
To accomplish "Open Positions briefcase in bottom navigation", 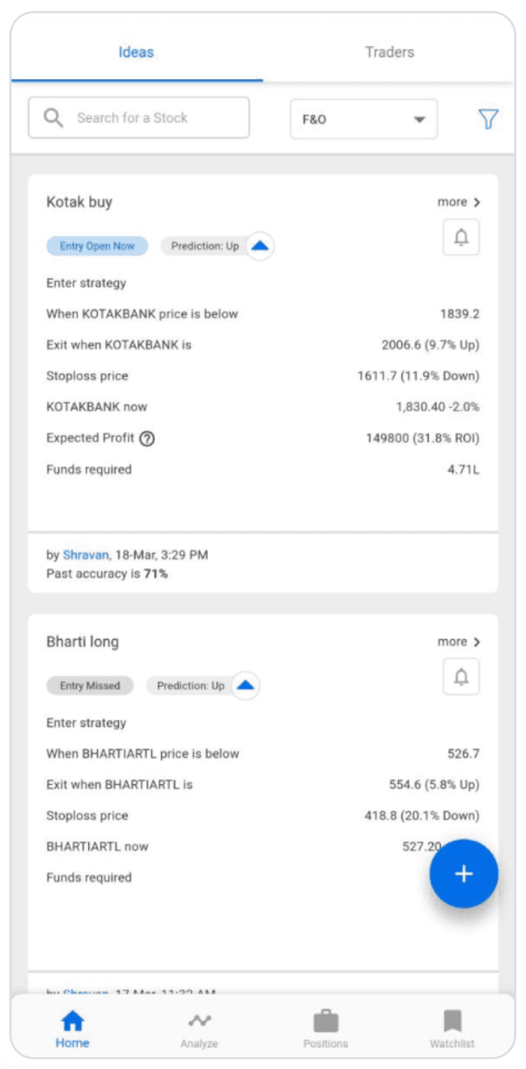I will tap(325, 1029).
